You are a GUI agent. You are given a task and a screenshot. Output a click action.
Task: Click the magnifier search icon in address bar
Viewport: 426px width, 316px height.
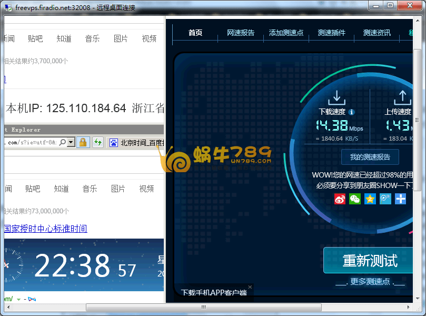(62, 142)
